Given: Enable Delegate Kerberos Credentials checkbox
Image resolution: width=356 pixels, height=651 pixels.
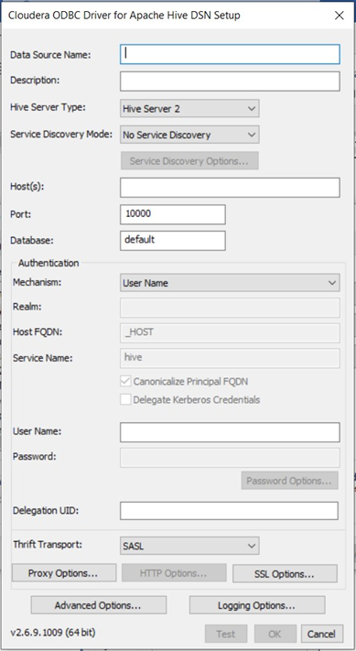Looking at the screenshot, I should (125, 400).
